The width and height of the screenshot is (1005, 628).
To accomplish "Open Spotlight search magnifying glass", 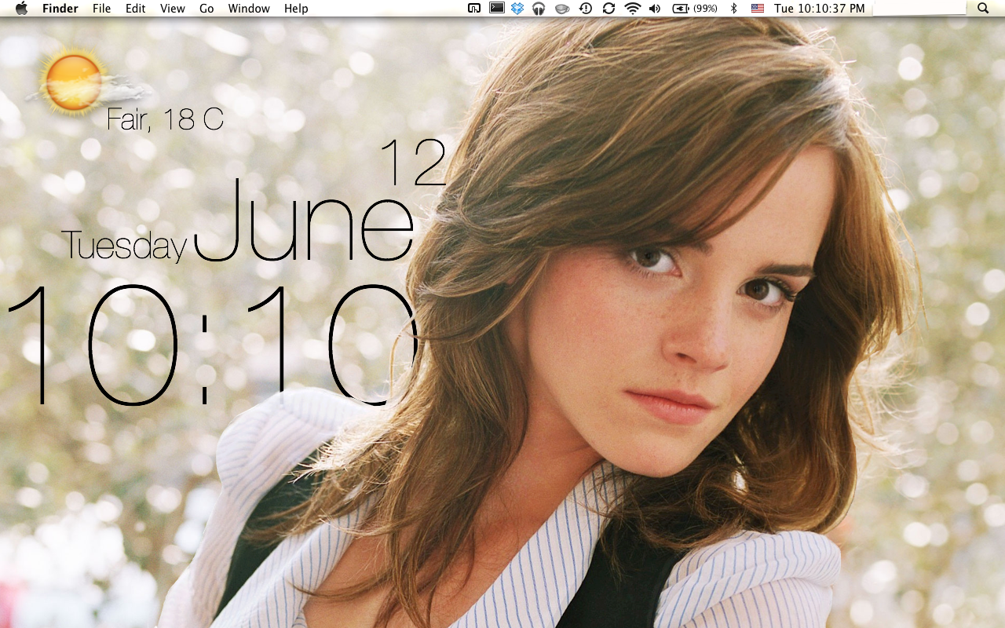I will (x=983, y=9).
